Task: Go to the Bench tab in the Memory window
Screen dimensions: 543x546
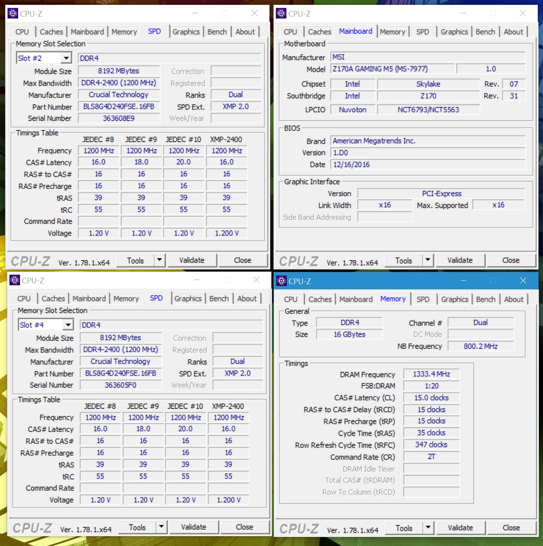Action: click(x=486, y=299)
